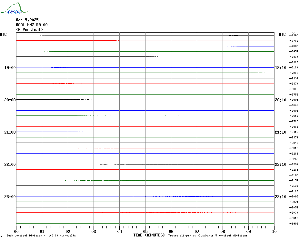Viewport: 300px width, 240px height.
Task: Click the 00 minute tick on bottom axis
Action: click(x=16, y=231)
